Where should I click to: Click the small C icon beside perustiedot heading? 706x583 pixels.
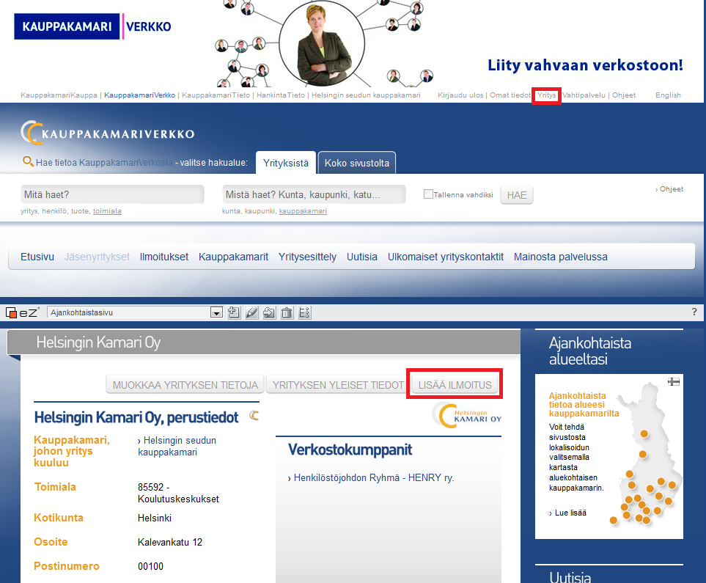tap(254, 416)
